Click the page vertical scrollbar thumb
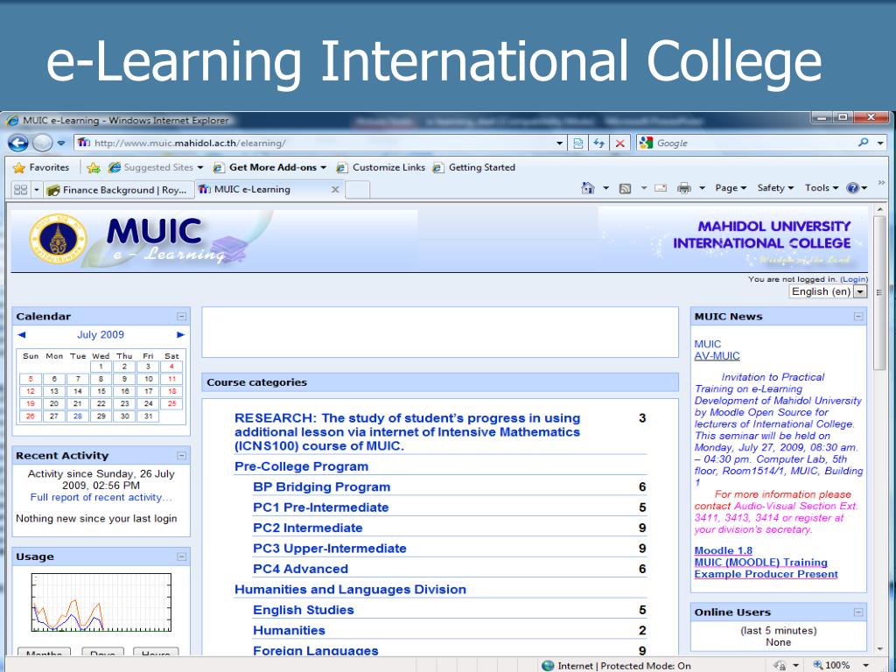 coord(880,292)
